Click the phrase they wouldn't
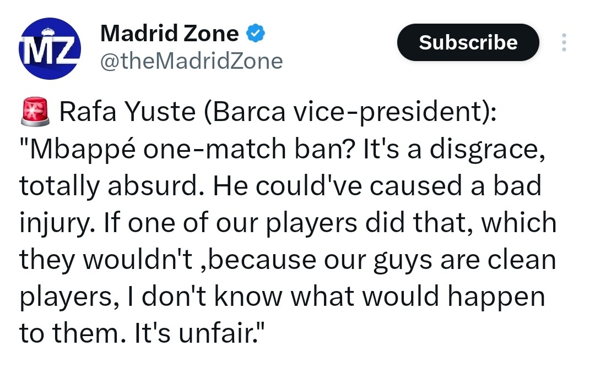Image resolution: width=595 pixels, height=368 pixels. pyautogui.click(x=106, y=260)
